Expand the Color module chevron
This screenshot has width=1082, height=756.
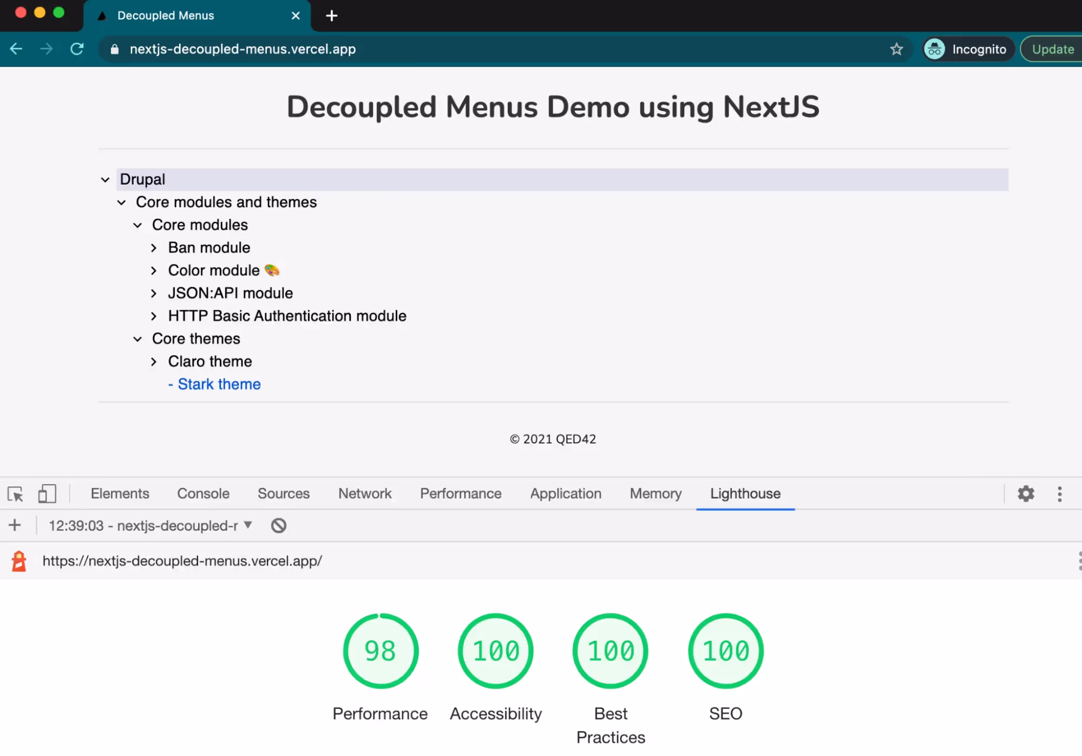[154, 271]
